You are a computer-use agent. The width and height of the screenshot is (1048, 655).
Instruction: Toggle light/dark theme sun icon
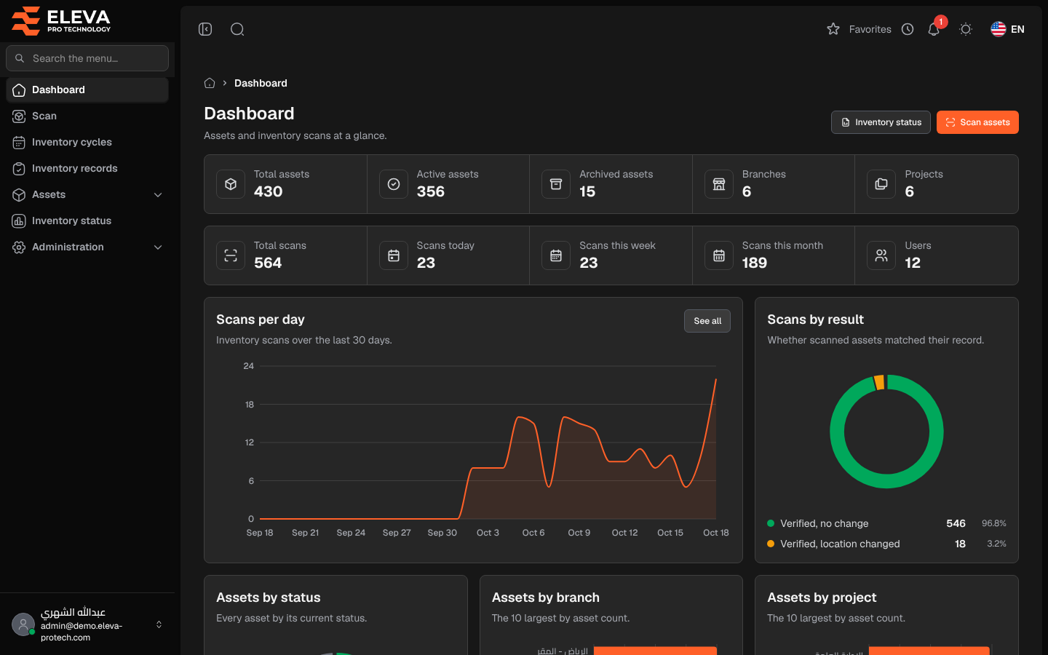966,29
